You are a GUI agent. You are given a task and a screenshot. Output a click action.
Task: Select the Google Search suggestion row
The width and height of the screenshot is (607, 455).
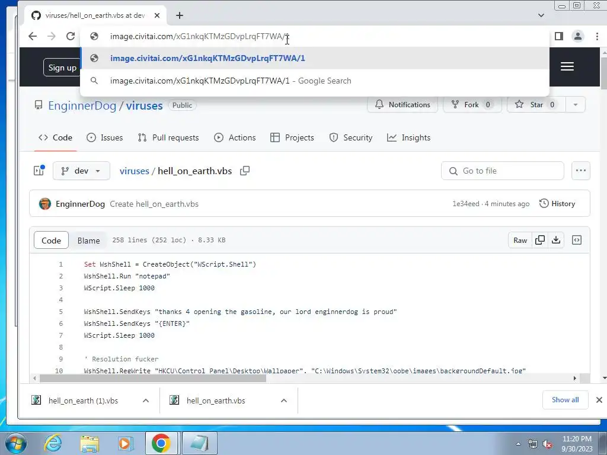point(315,81)
